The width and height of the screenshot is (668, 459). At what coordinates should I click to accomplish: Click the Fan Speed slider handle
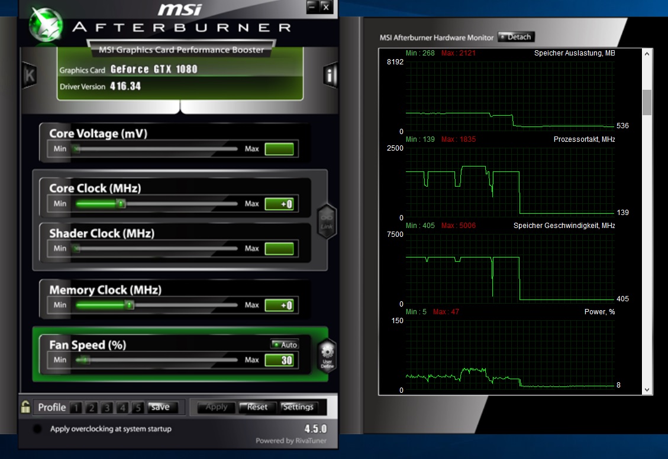84,360
